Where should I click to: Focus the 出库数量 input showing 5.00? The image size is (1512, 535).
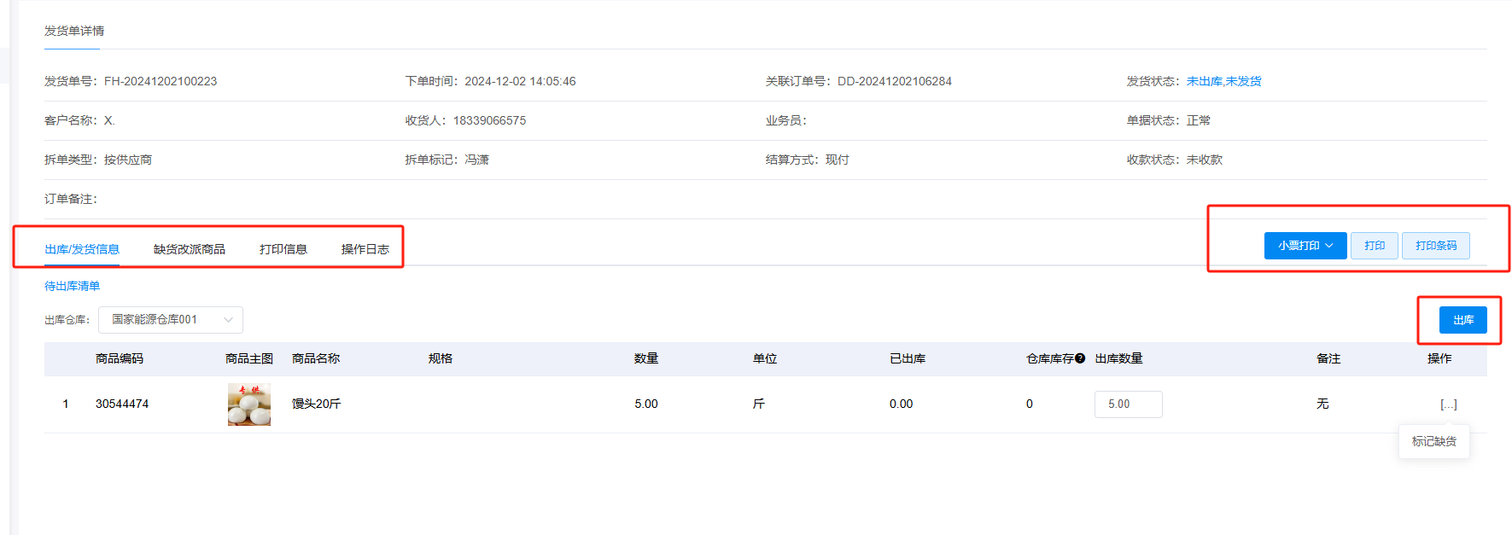pos(1128,404)
